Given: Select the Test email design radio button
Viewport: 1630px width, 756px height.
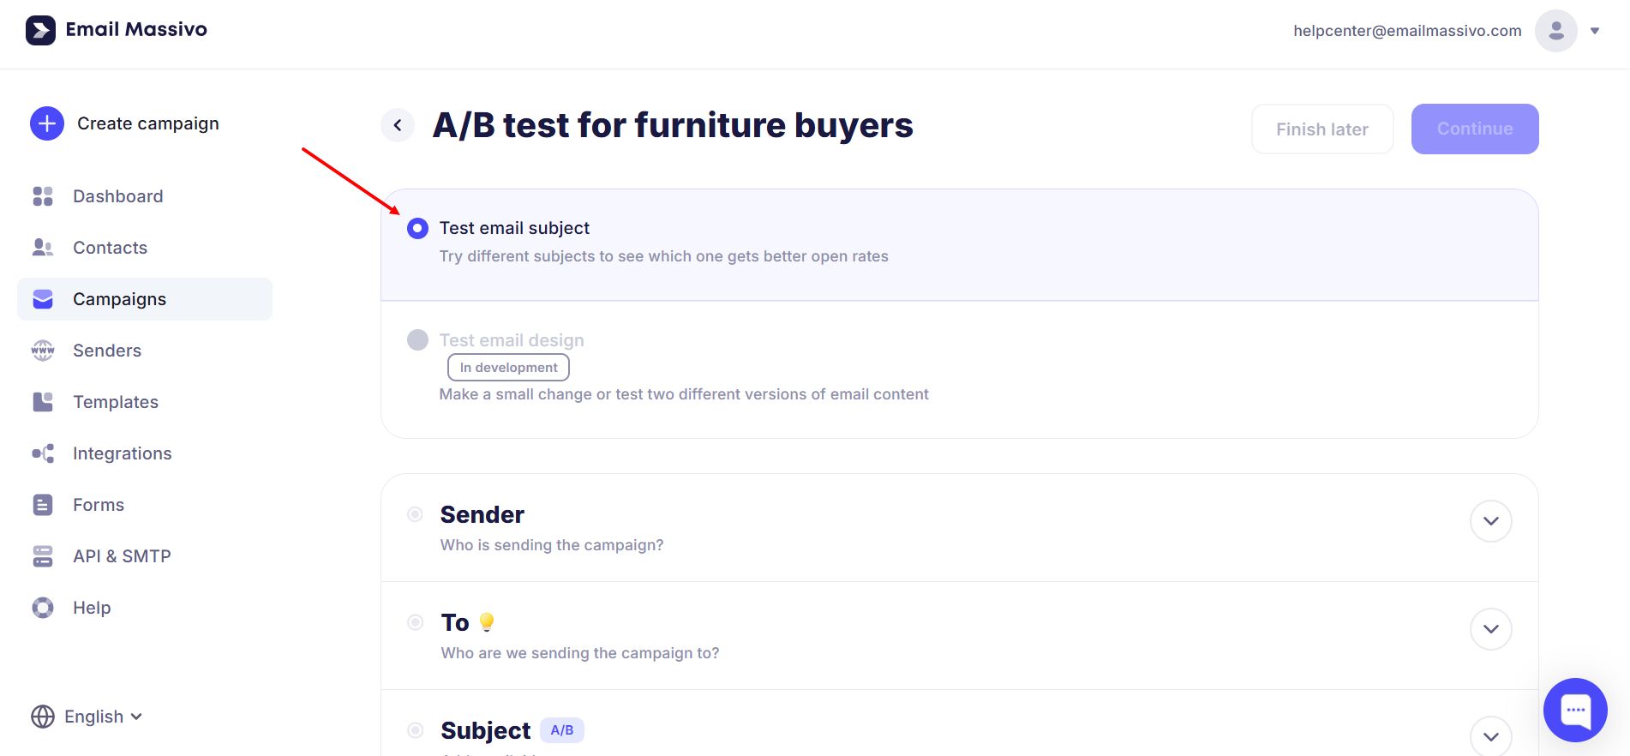Looking at the screenshot, I should pos(417,340).
